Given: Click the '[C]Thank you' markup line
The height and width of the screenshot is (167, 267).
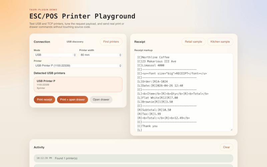Looking at the screenshot, I should (147, 126).
